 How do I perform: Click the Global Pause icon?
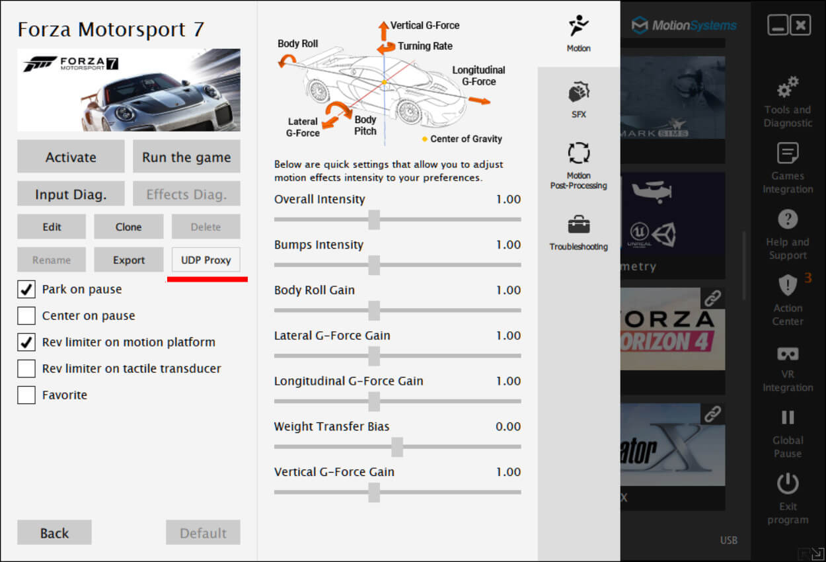788,417
